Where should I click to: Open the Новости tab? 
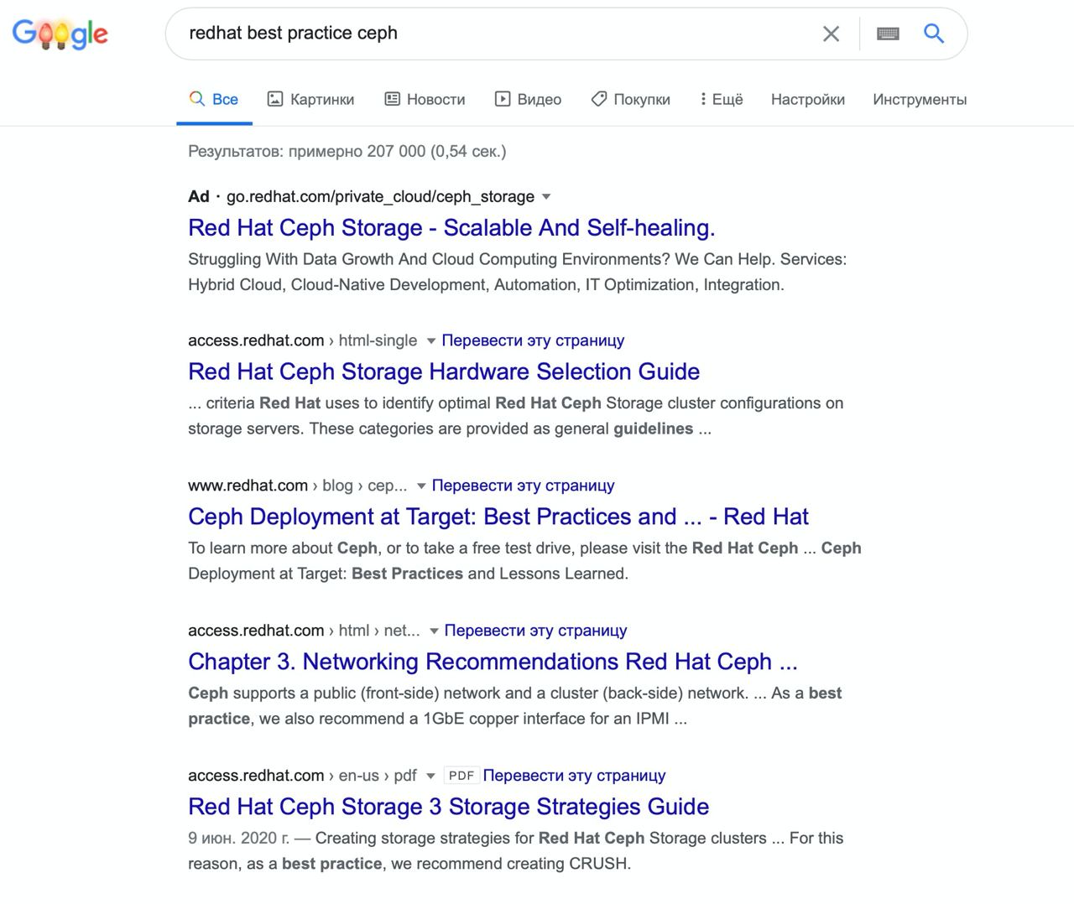425,99
